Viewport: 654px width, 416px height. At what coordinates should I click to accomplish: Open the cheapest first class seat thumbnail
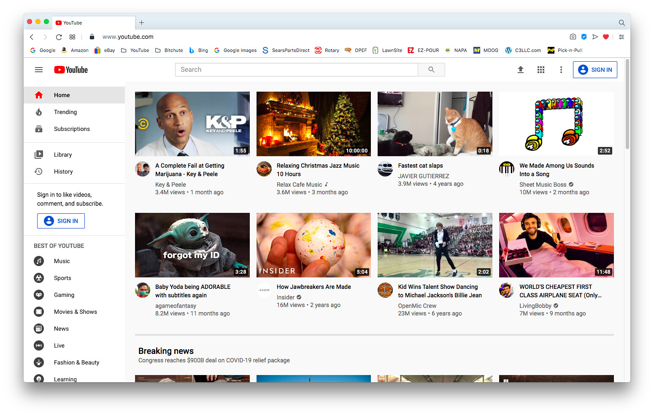pyautogui.click(x=557, y=245)
